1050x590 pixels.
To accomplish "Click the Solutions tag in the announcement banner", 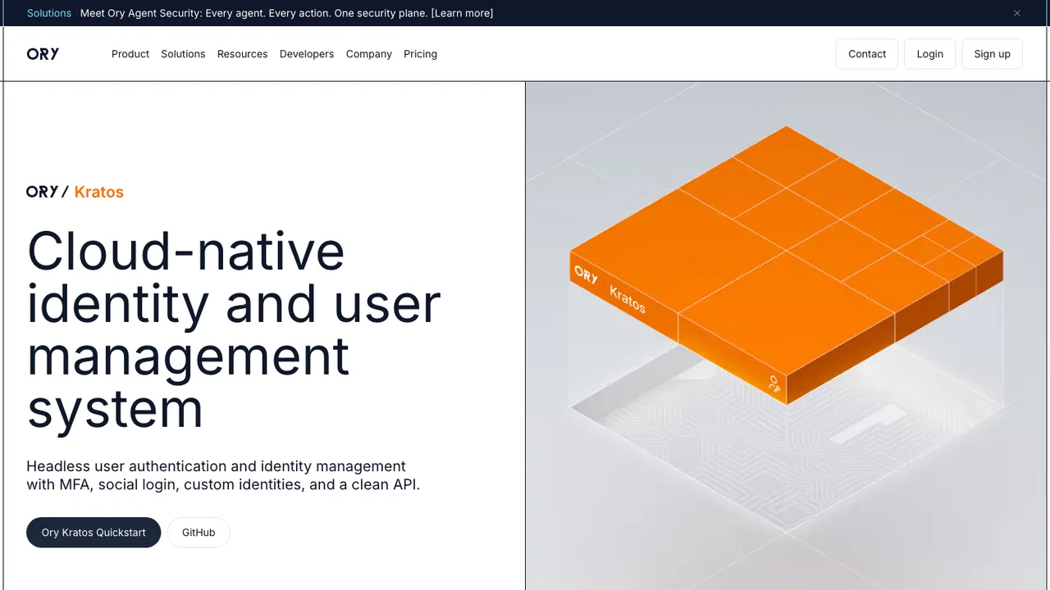I will click(49, 13).
